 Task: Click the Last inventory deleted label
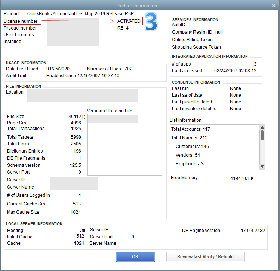194,109
